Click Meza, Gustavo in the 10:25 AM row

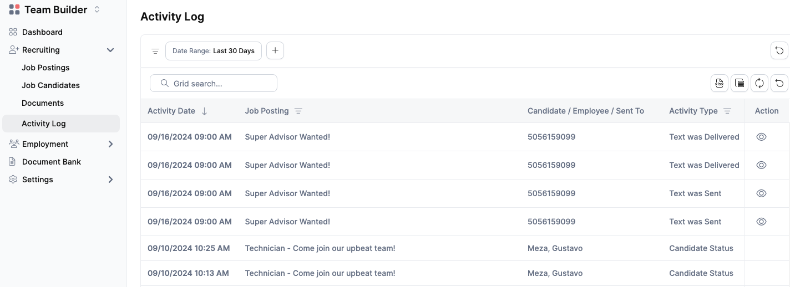click(x=555, y=248)
